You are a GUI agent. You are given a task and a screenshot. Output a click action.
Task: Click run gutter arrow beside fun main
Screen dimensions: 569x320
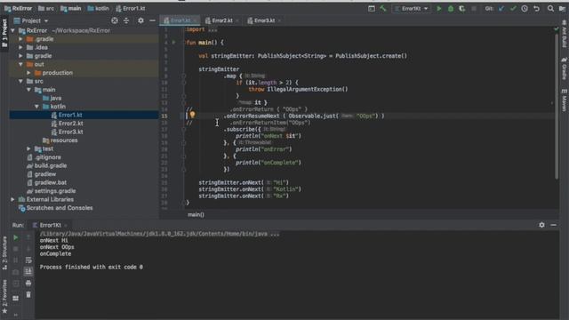[173, 43]
